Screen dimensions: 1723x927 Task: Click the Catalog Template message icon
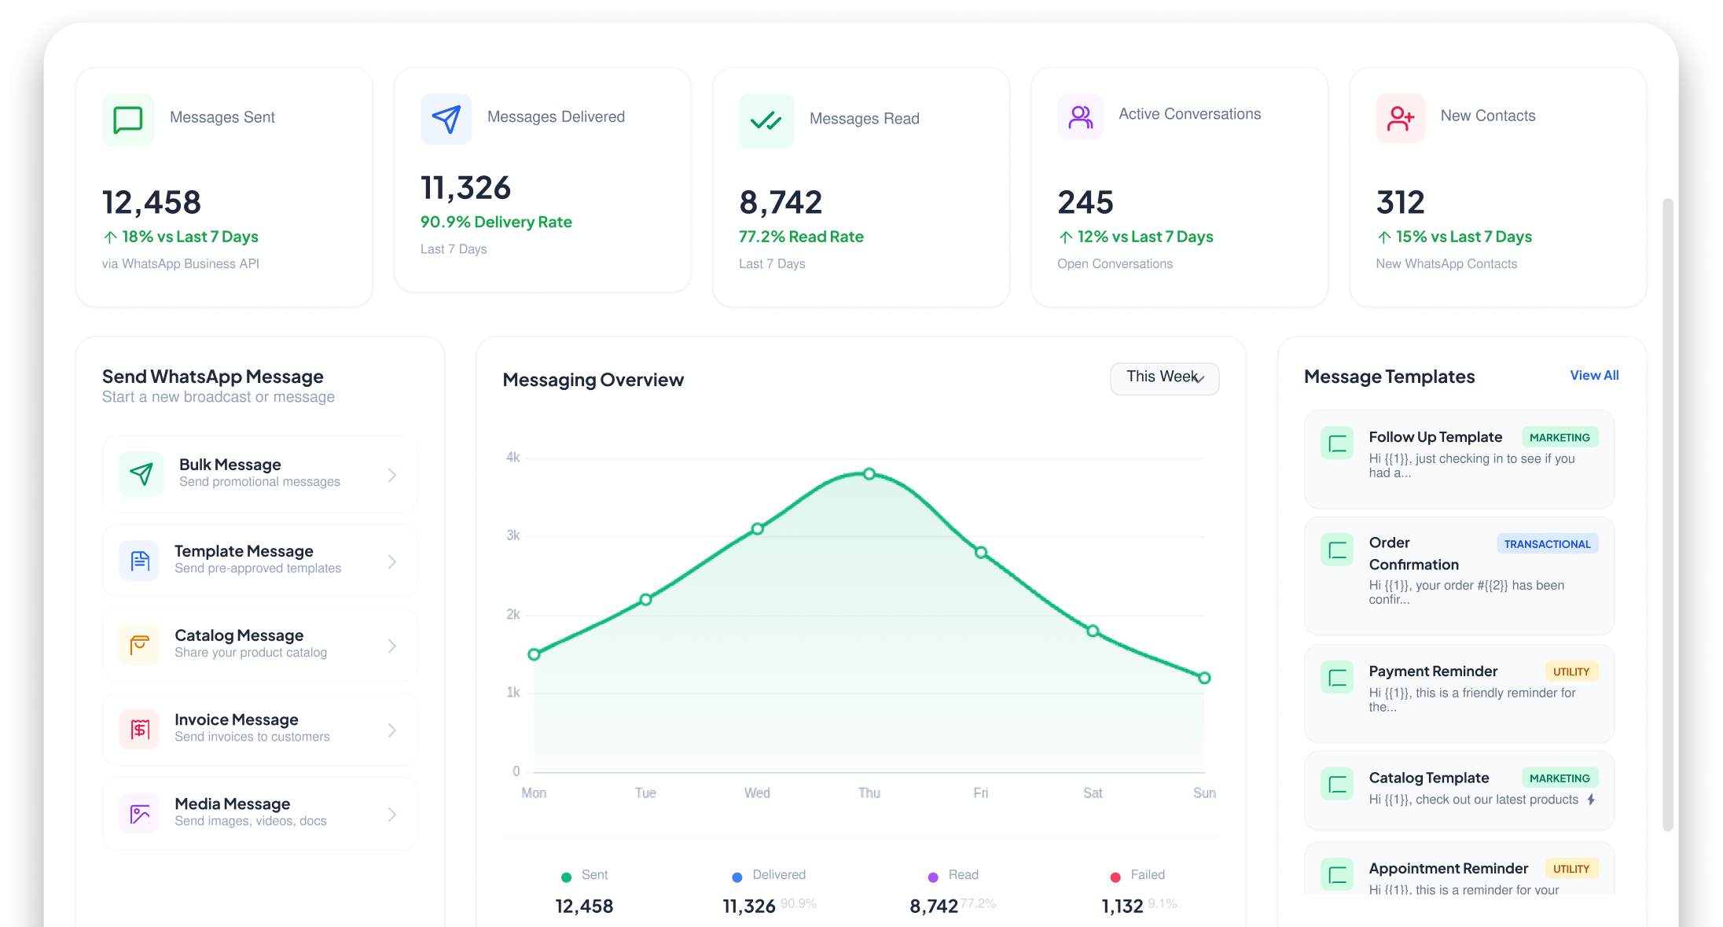click(1337, 784)
